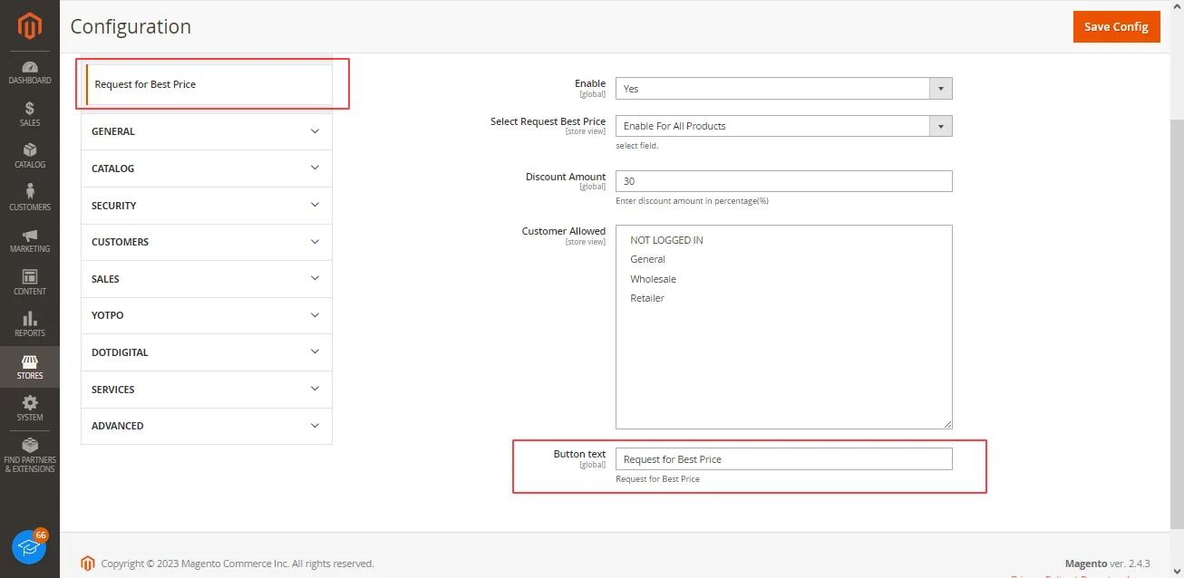The width and height of the screenshot is (1184, 578).
Task: Click the Save Config button
Action: point(1116,26)
